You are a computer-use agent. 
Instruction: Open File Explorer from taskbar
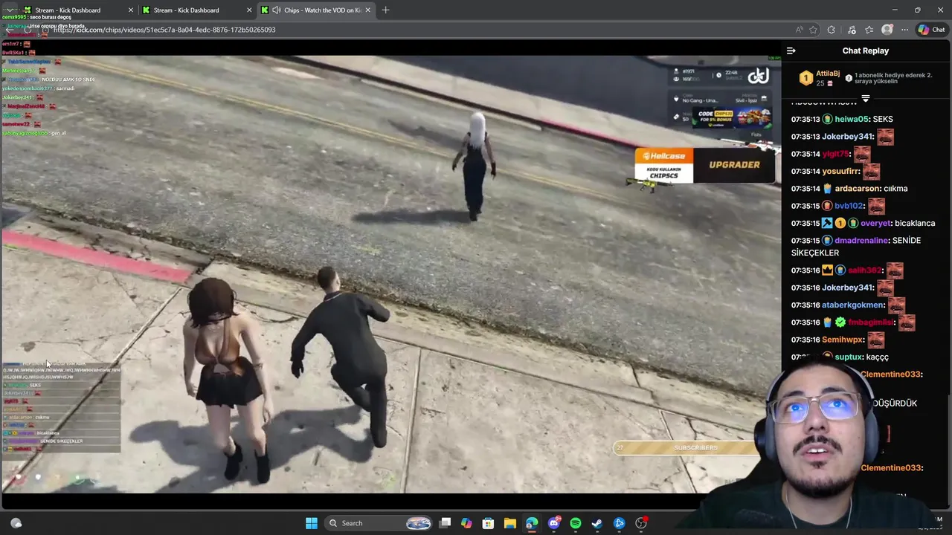[x=509, y=523]
